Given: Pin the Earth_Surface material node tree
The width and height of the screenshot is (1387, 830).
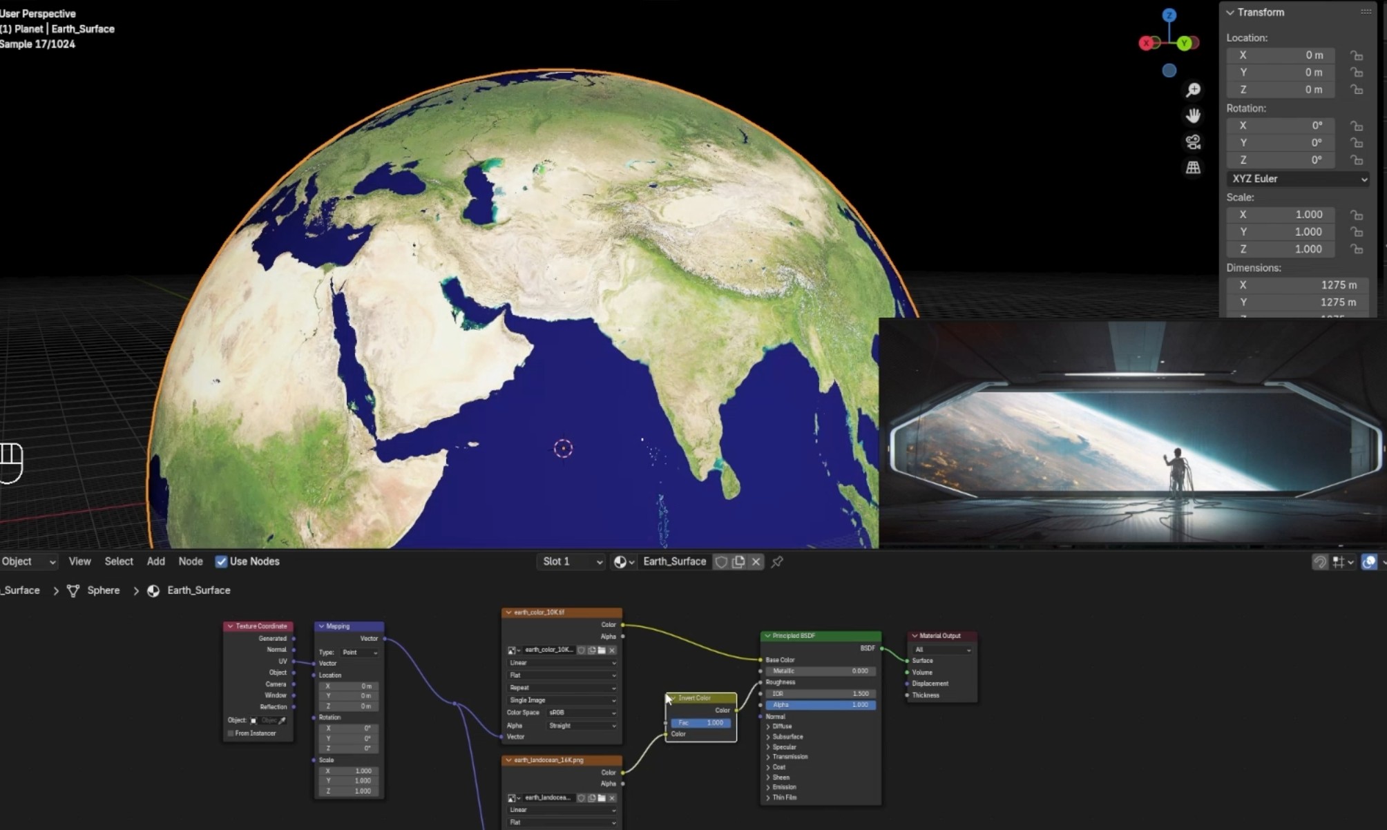Looking at the screenshot, I should (x=777, y=562).
